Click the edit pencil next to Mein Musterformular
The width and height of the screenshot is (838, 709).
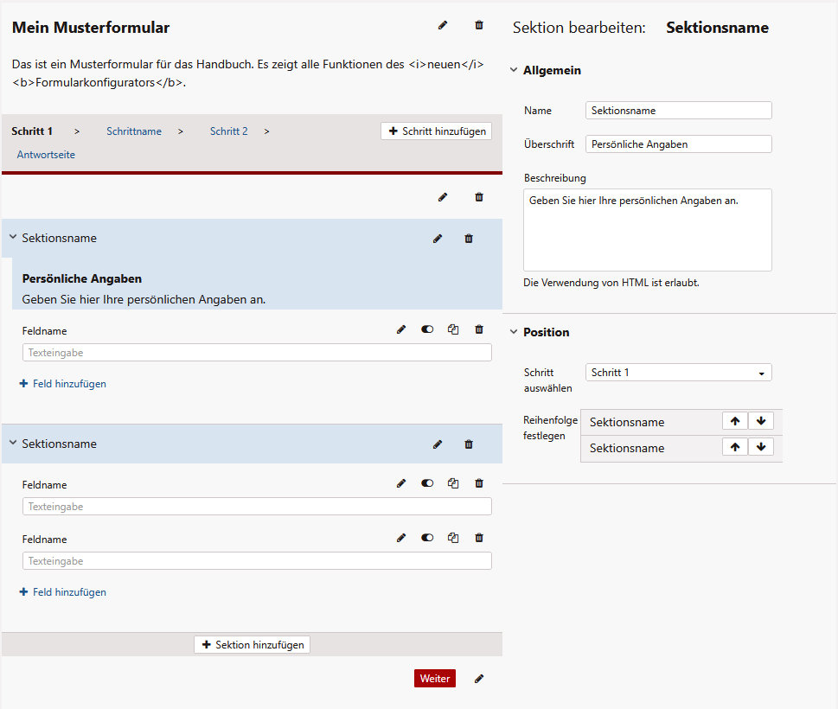(x=443, y=26)
